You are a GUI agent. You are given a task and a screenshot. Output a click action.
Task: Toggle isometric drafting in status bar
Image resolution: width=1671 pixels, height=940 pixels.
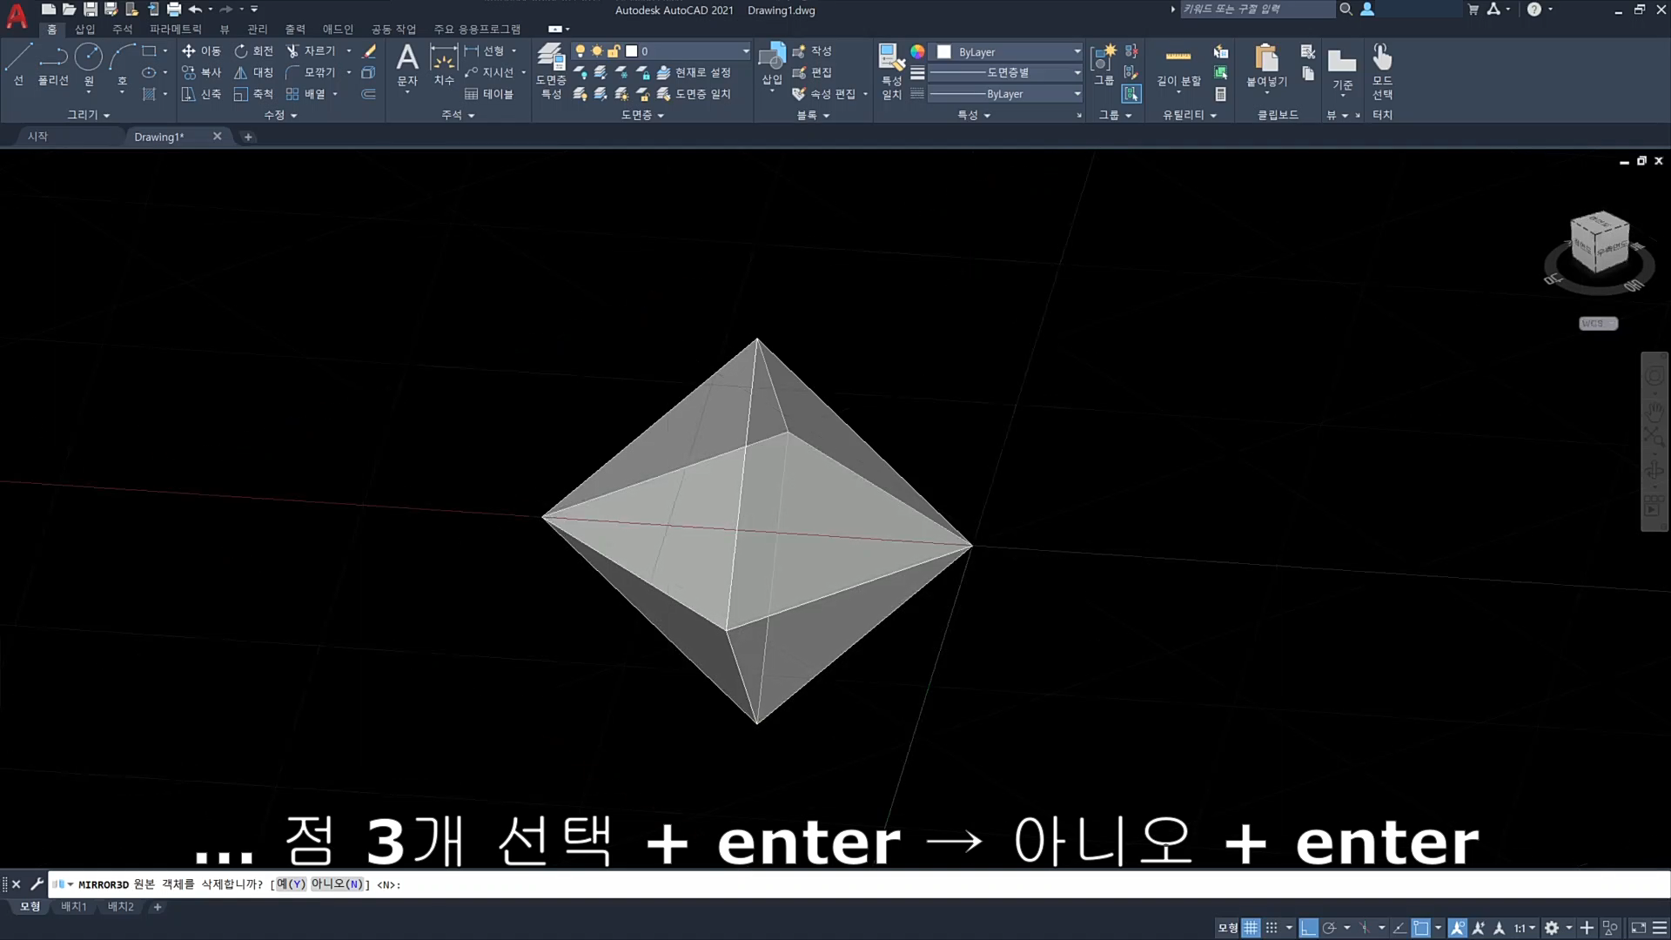tap(1364, 928)
